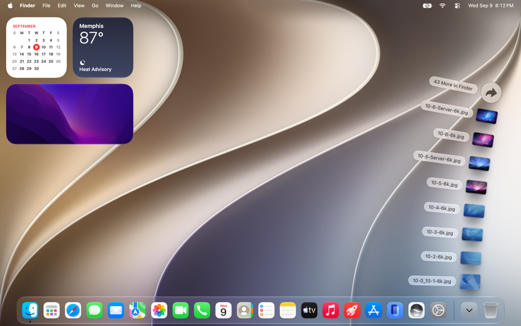Launch Reminders from the Dock
This screenshot has height=326, width=521.
pos(266,311)
